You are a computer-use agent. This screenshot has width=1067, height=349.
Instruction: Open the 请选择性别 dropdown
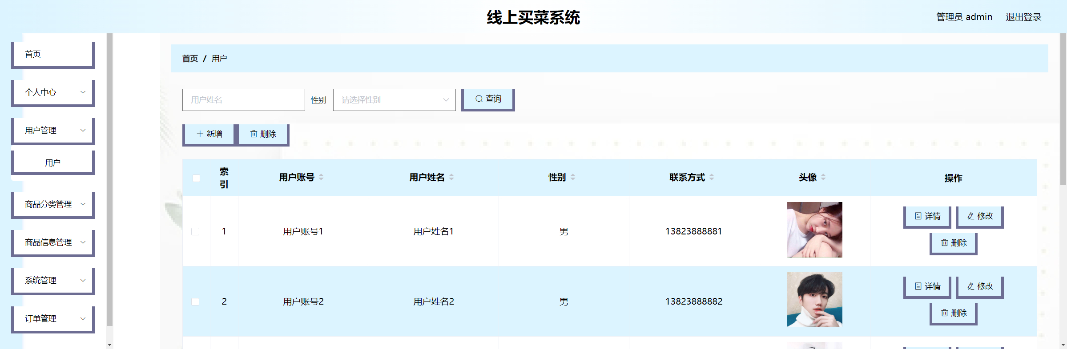395,100
